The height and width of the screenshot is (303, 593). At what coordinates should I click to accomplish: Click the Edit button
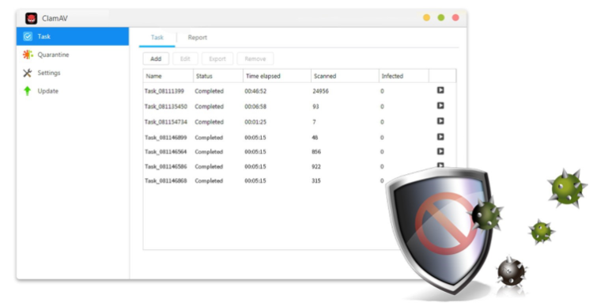point(185,59)
